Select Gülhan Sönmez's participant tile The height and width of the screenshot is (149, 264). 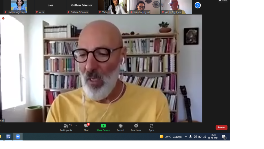pyautogui.click(x=82, y=7)
